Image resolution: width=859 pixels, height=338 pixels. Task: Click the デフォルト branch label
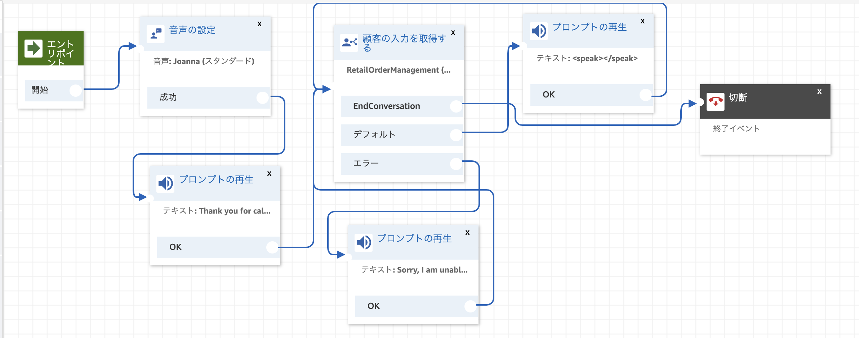point(374,134)
